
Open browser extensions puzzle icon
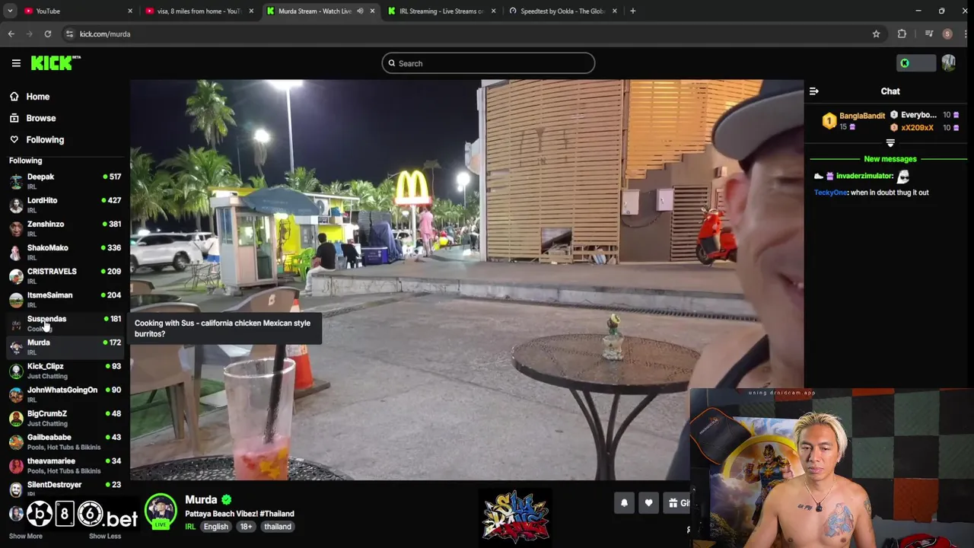tap(902, 33)
